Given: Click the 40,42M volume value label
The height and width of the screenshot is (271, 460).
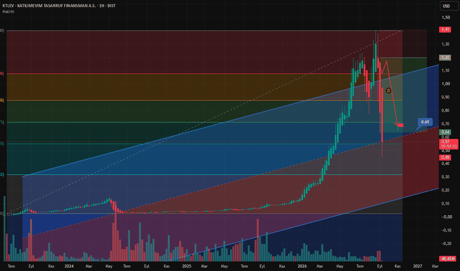Looking at the screenshot, I should pyautogui.click(x=448, y=258).
